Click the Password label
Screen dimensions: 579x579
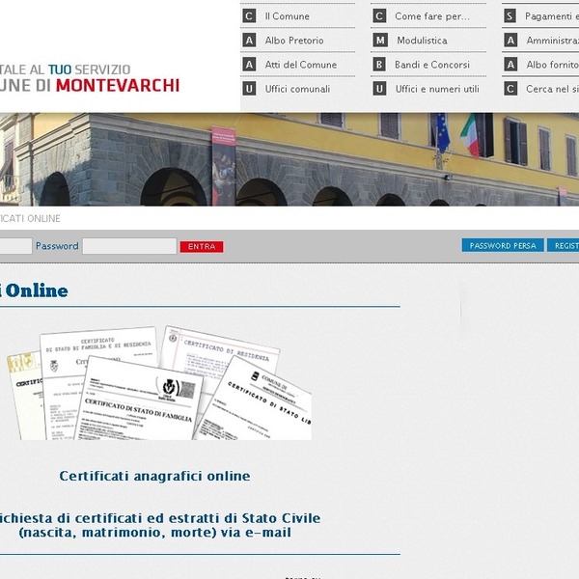click(57, 246)
